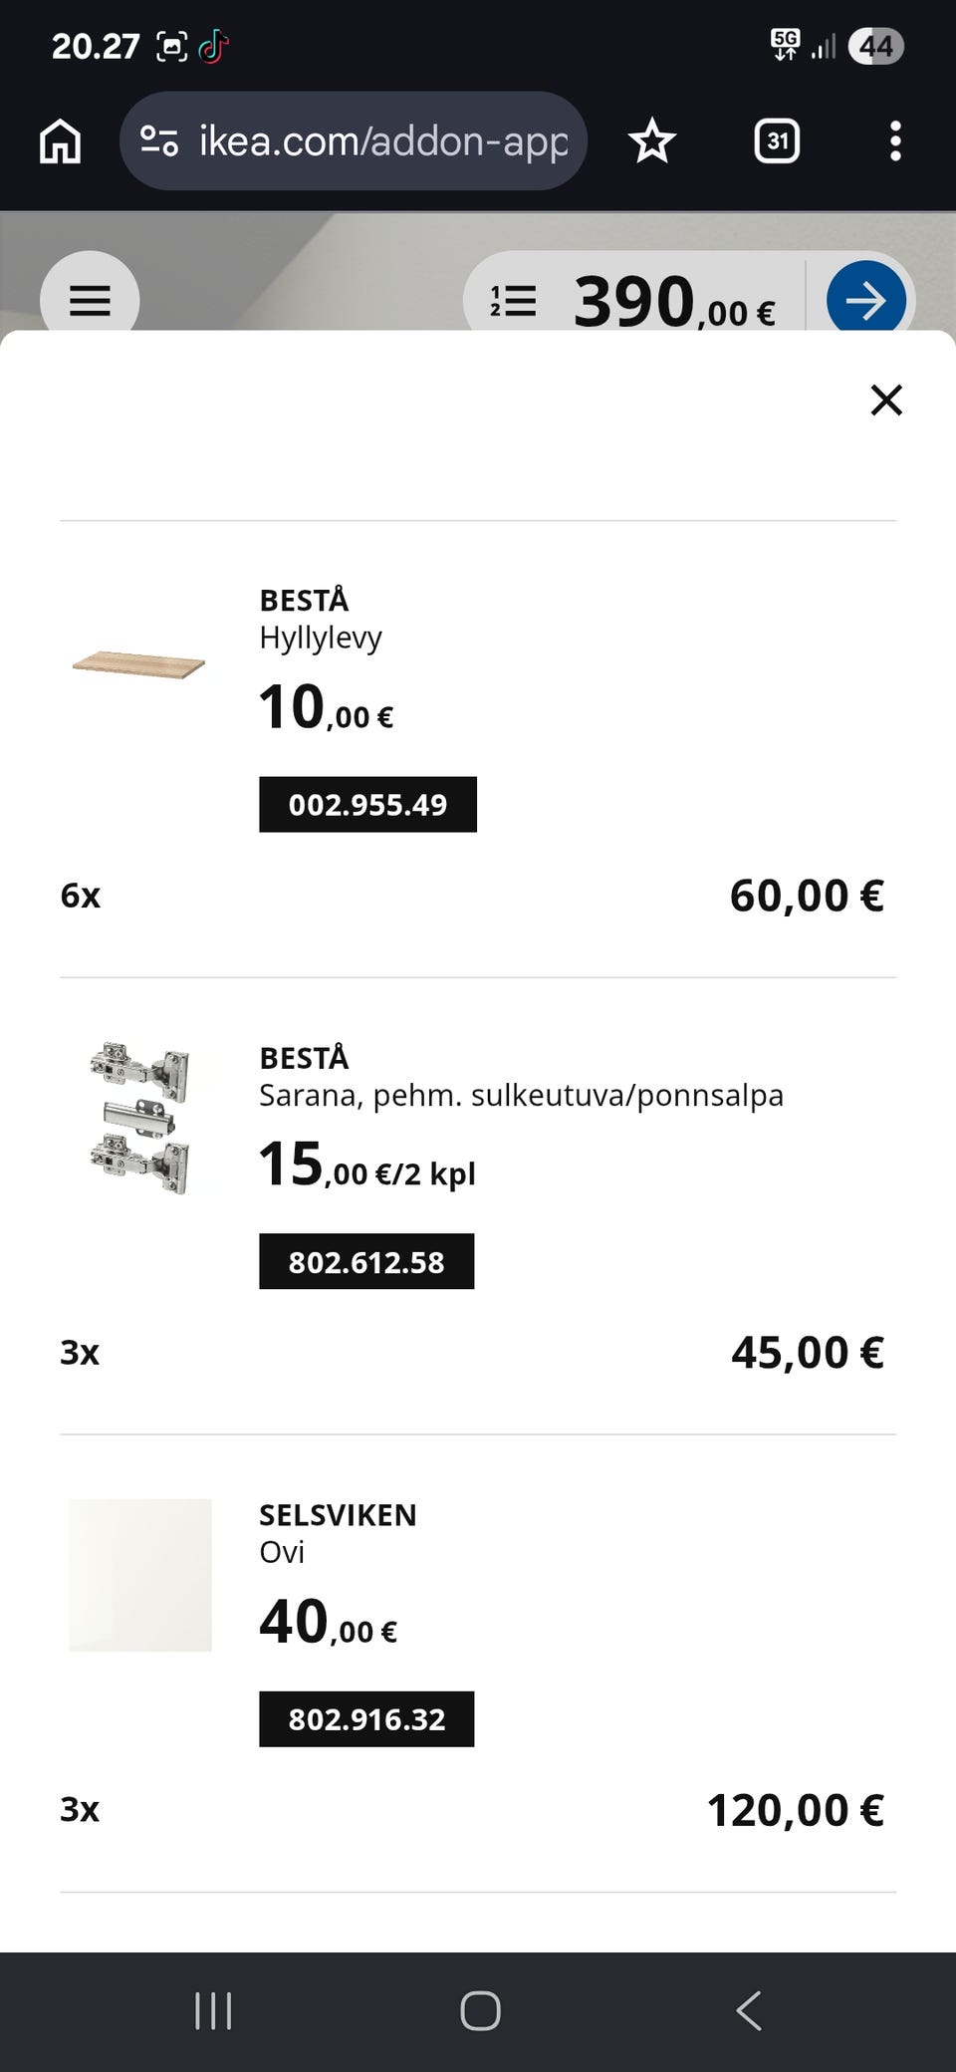
Task: Open the BESTÅ hinge thumbnail image
Action: tap(139, 1118)
